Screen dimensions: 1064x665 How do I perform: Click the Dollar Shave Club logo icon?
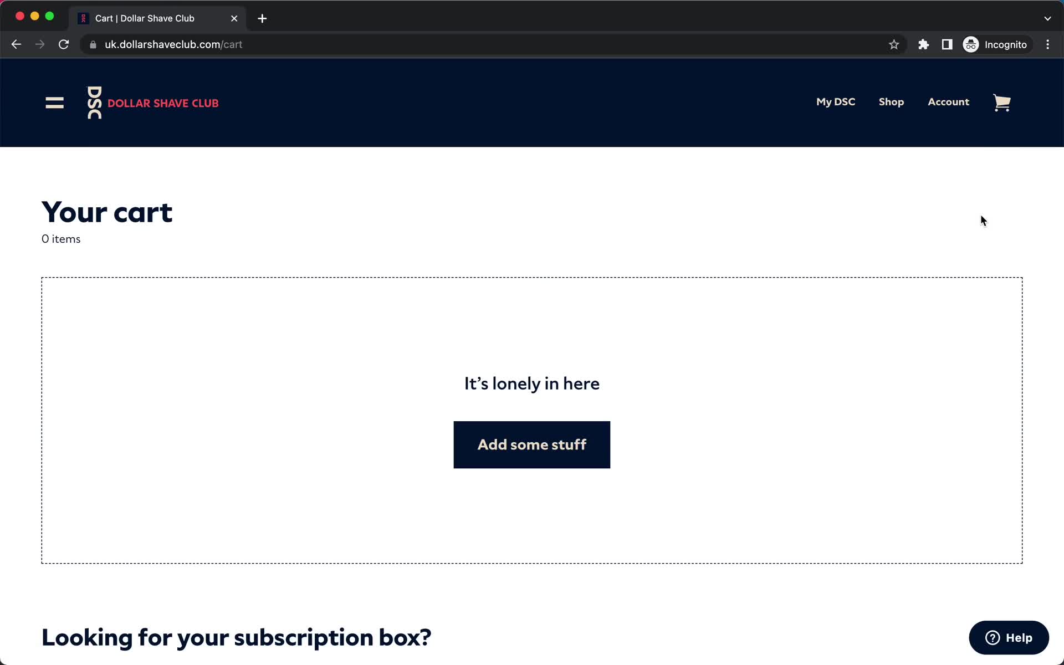95,102
